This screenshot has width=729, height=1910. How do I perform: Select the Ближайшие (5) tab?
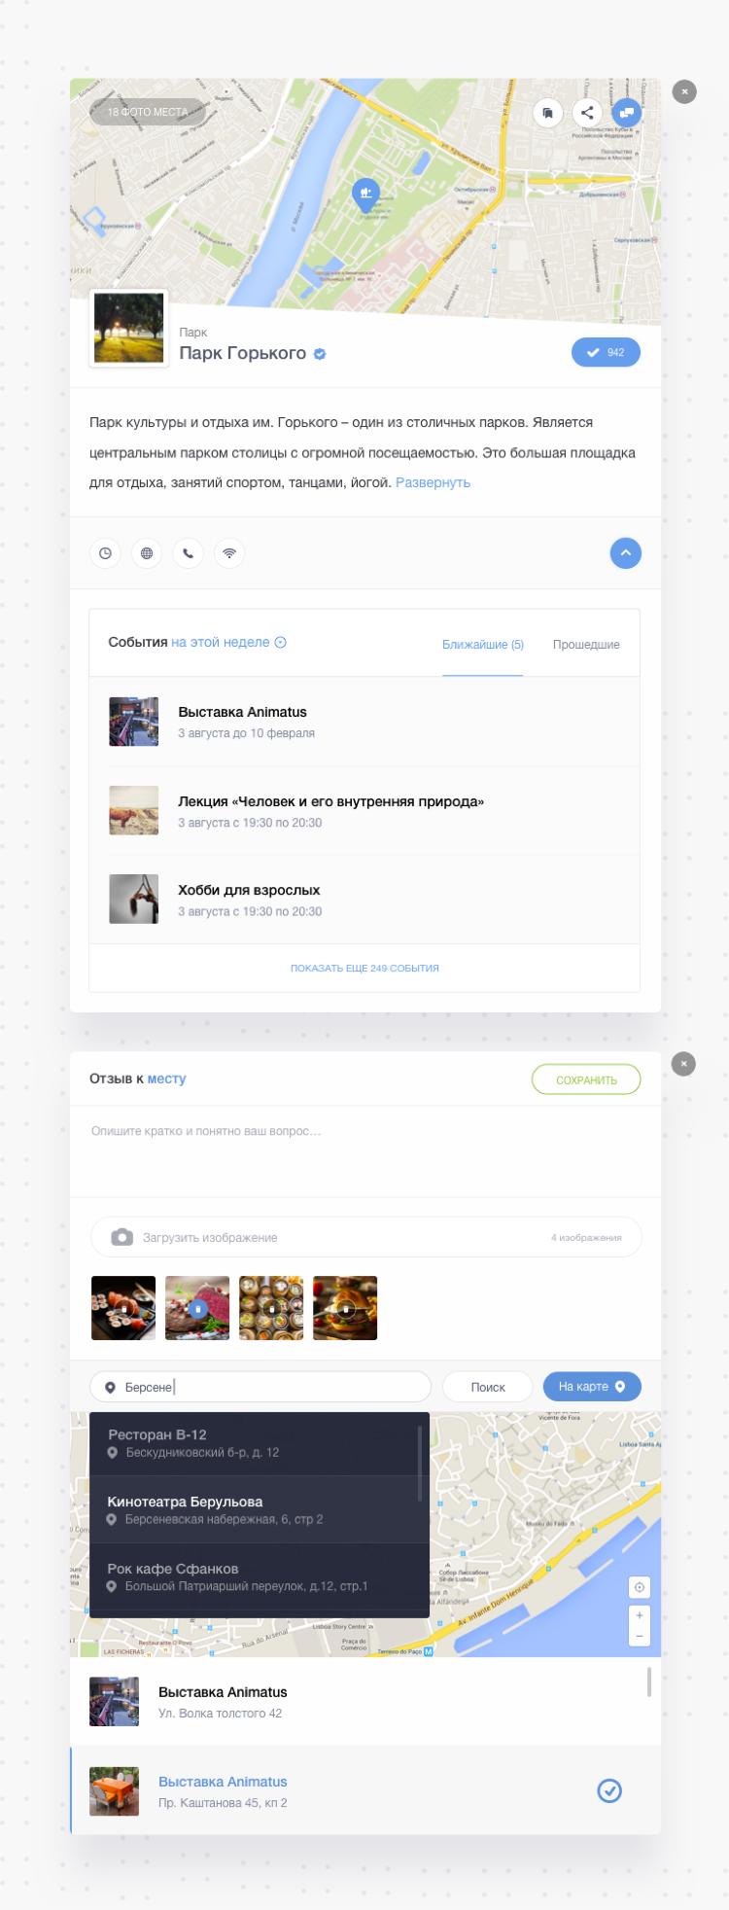(x=483, y=644)
